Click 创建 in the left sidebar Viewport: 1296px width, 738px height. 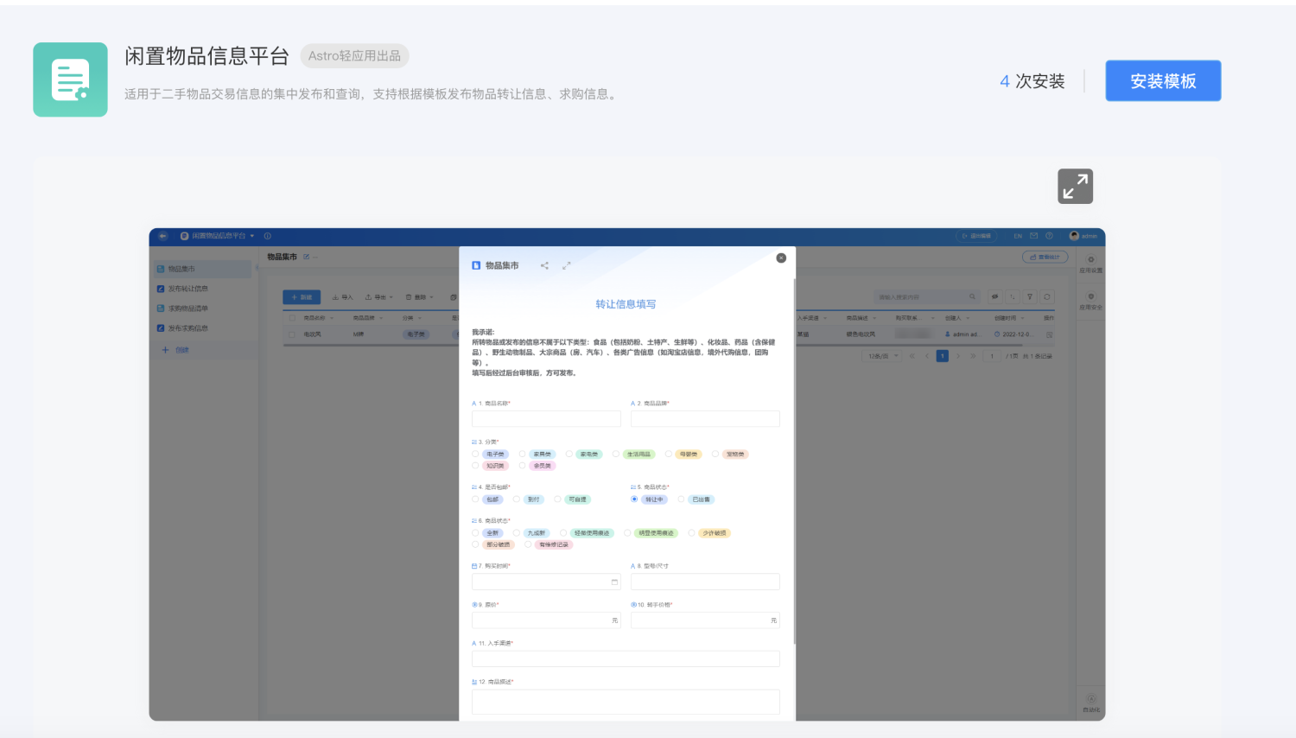(175, 350)
